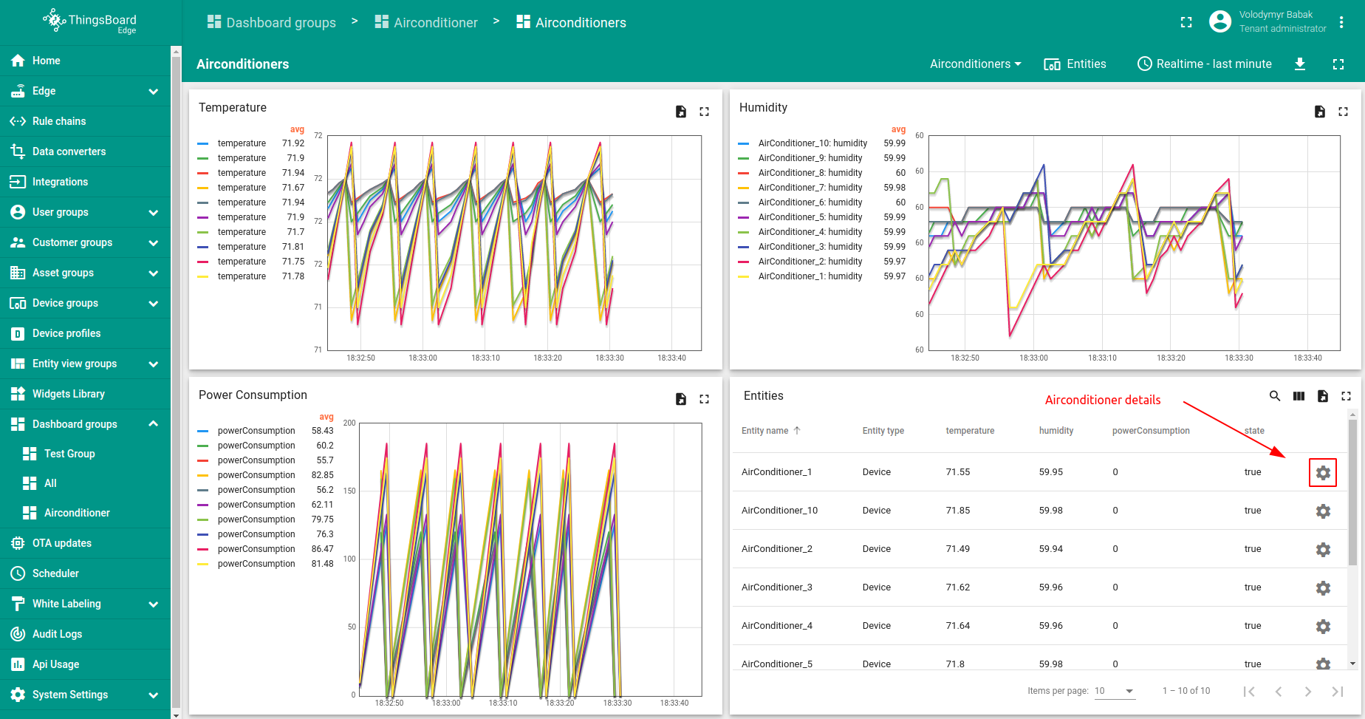
Task: Click blue temperature legend color line
Action: click(203, 143)
